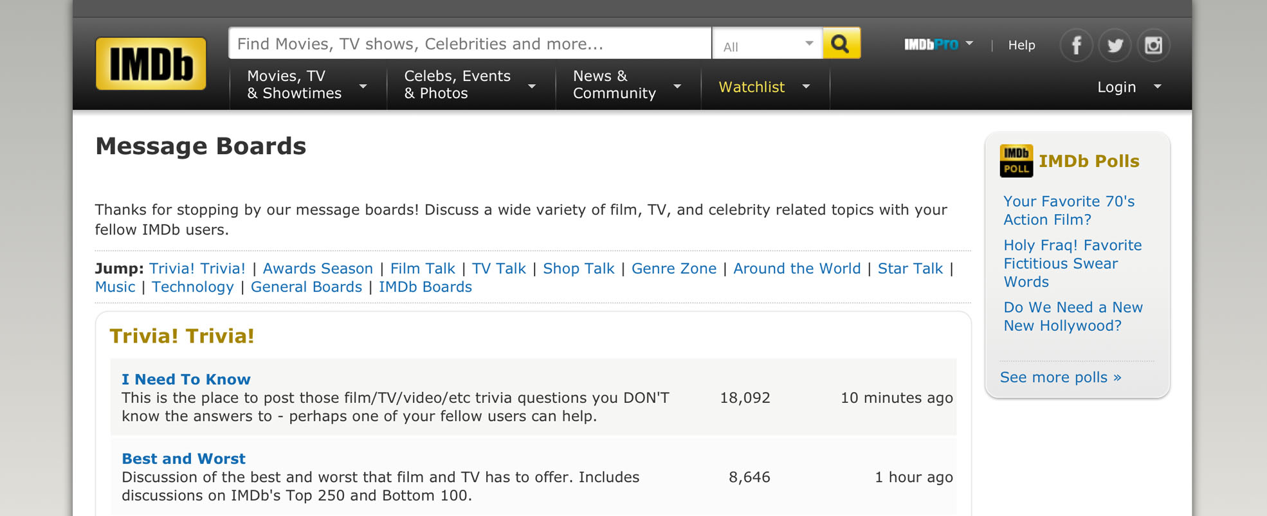This screenshot has height=516, width=1267.
Task: Jump to Music section
Action: pos(115,287)
